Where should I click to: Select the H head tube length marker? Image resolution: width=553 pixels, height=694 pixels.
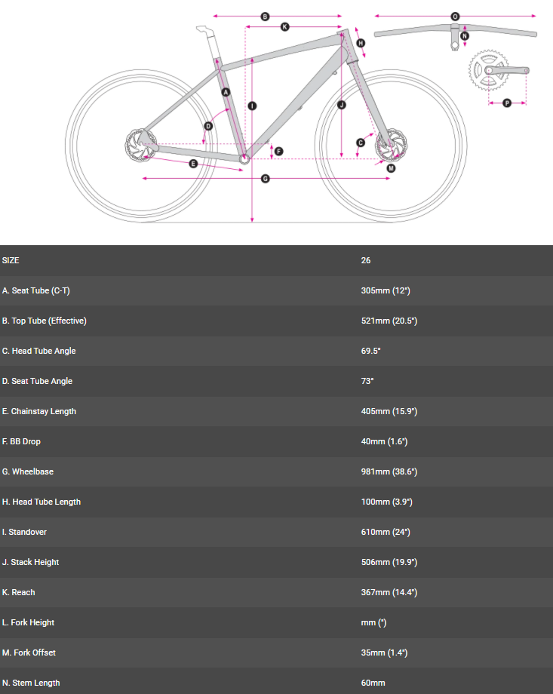(x=361, y=43)
